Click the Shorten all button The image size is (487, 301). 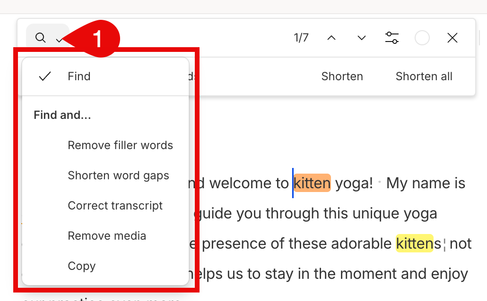tap(424, 76)
